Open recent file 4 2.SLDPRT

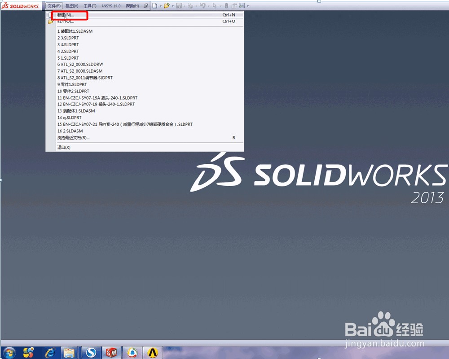click(145, 51)
